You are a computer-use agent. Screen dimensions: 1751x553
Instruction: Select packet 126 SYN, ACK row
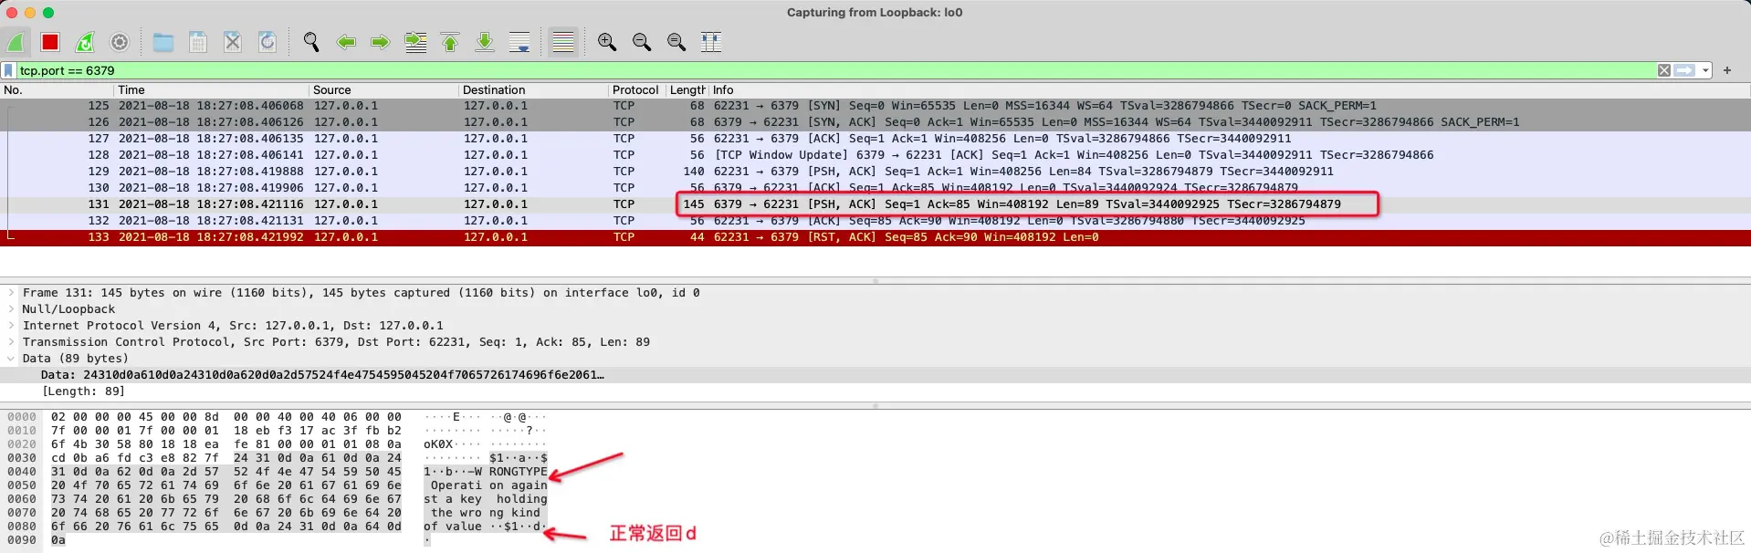point(875,122)
